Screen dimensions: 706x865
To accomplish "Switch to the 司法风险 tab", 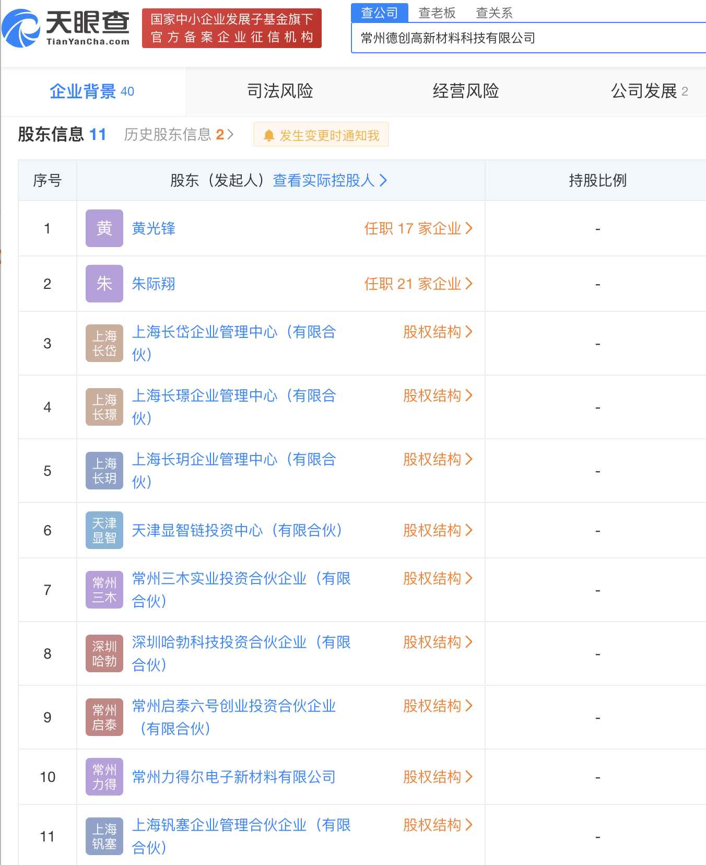I will pyautogui.click(x=280, y=91).
